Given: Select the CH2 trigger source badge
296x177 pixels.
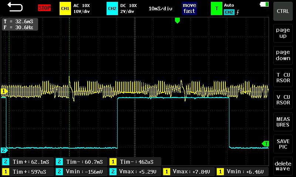Looking at the screenshot, I should 229,12.
